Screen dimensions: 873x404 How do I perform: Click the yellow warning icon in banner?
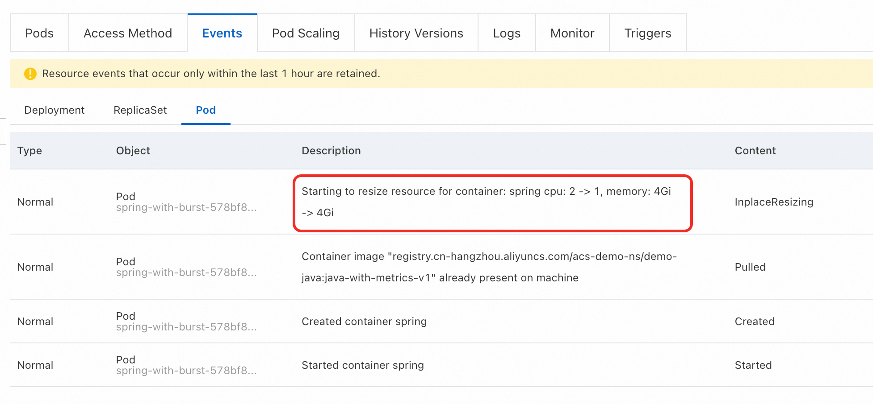30,74
